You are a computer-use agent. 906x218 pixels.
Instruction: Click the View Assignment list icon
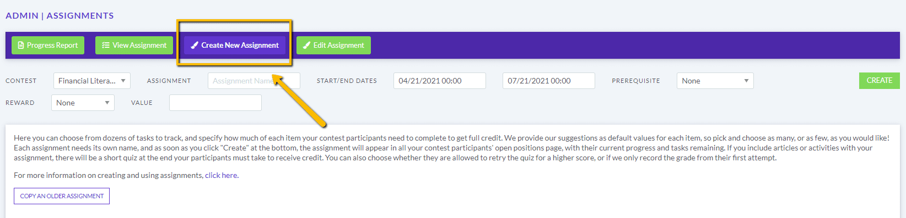[x=106, y=46]
